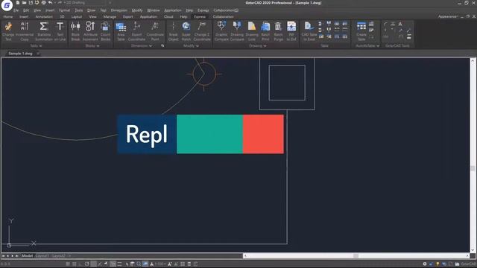Activate the Text on Line tool
Viewport: 477px width, 268px height.
(x=60, y=31)
